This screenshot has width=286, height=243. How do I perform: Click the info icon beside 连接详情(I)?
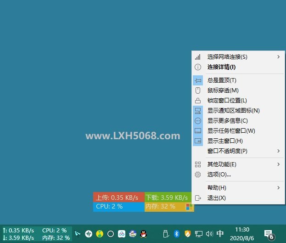coord(198,67)
